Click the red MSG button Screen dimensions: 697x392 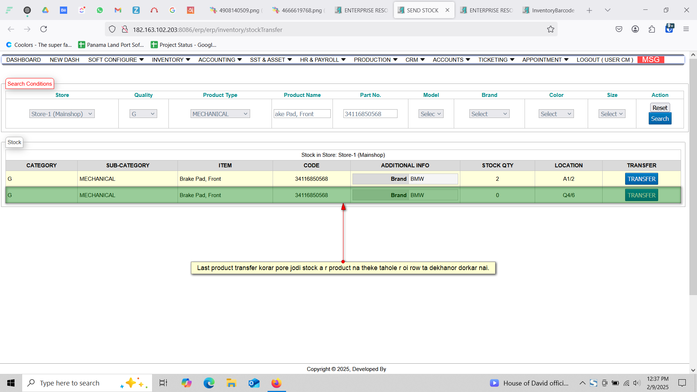tap(651, 60)
